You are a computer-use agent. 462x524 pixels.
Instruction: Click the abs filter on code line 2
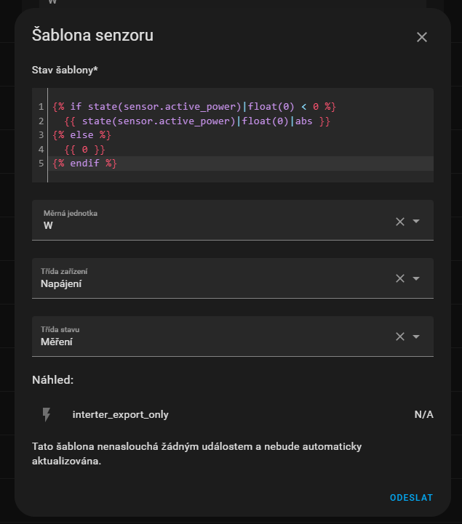(x=304, y=121)
